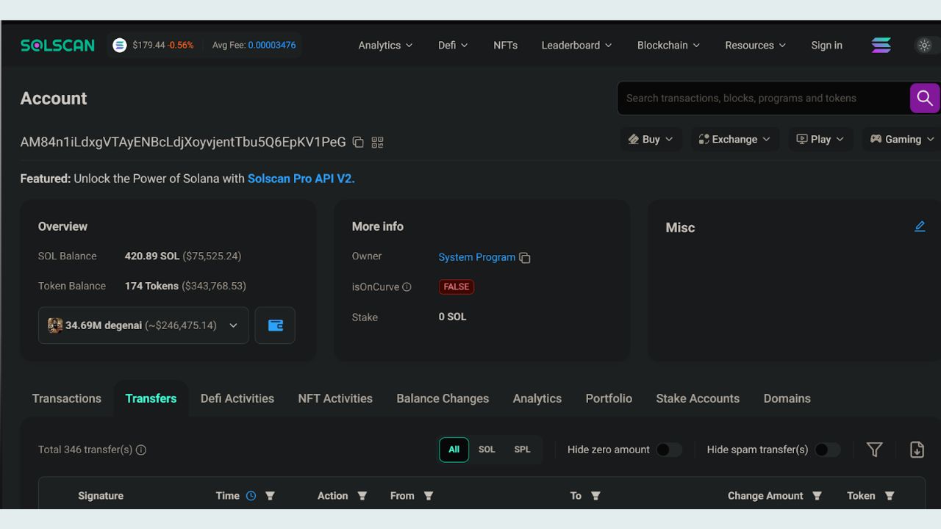Select the SOL transfer type

[487, 450]
